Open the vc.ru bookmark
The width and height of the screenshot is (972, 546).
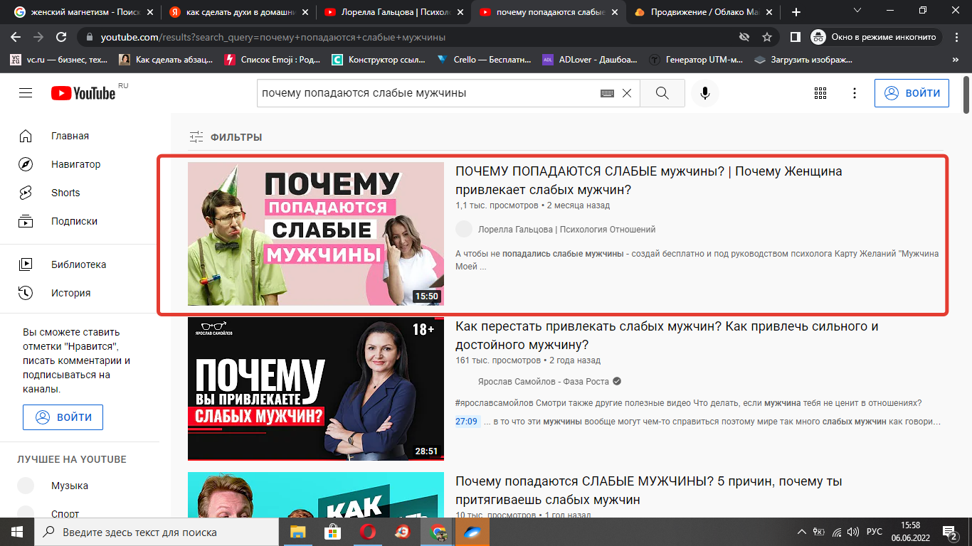(x=59, y=60)
